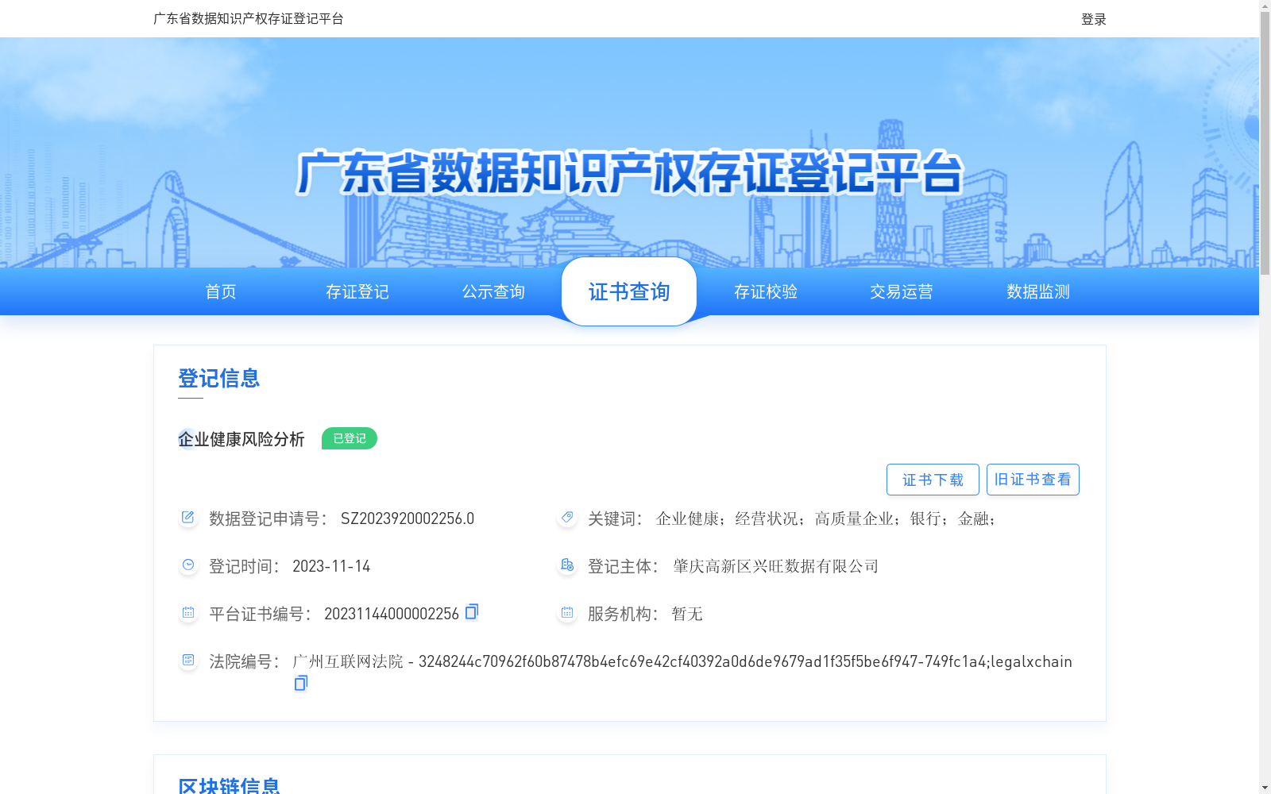
Task: Click the scrollbar down arrow
Action: 1265,788
